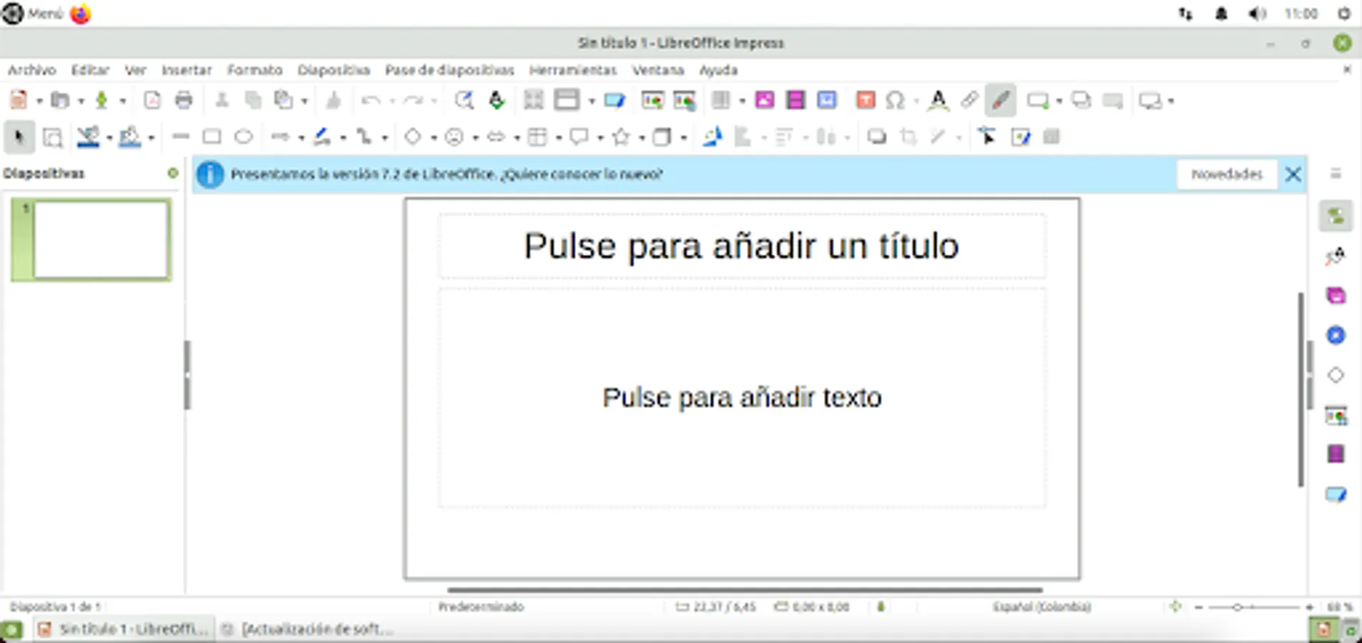Open the purple Master Slides sidebar icon
Screen dimensions: 1362x643
coord(1336,454)
